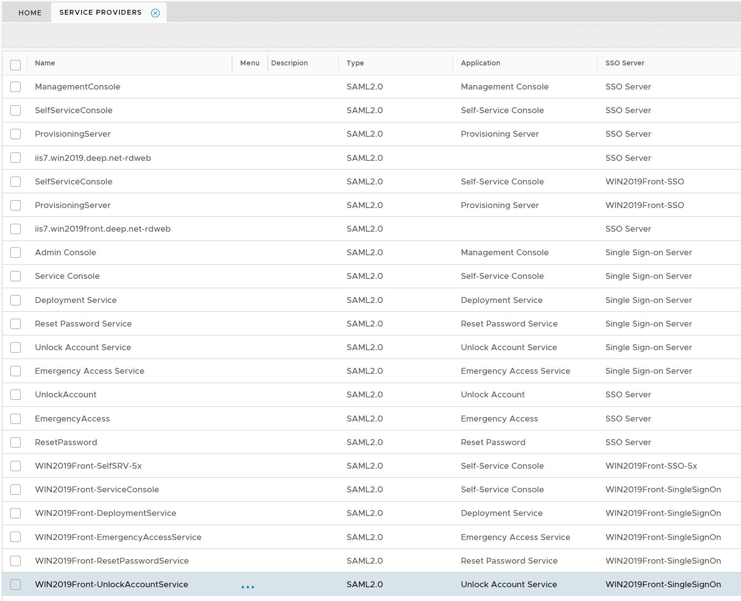Click the SSO Server column header

[x=624, y=63]
